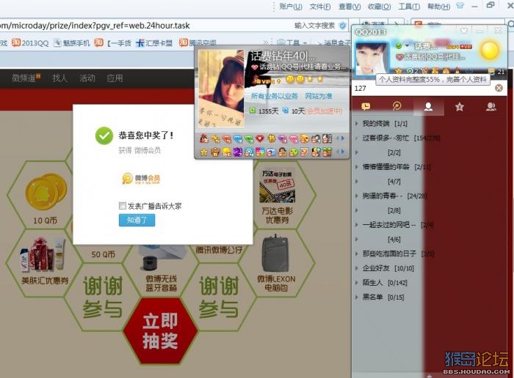Click the 微博无线蓝牙音箱 prize hexagon

[x=161, y=271]
